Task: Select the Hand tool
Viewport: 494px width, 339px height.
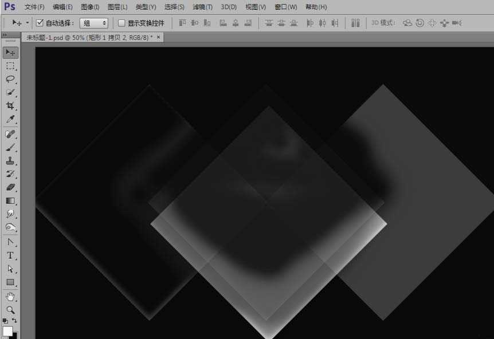Action: click(10, 297)
